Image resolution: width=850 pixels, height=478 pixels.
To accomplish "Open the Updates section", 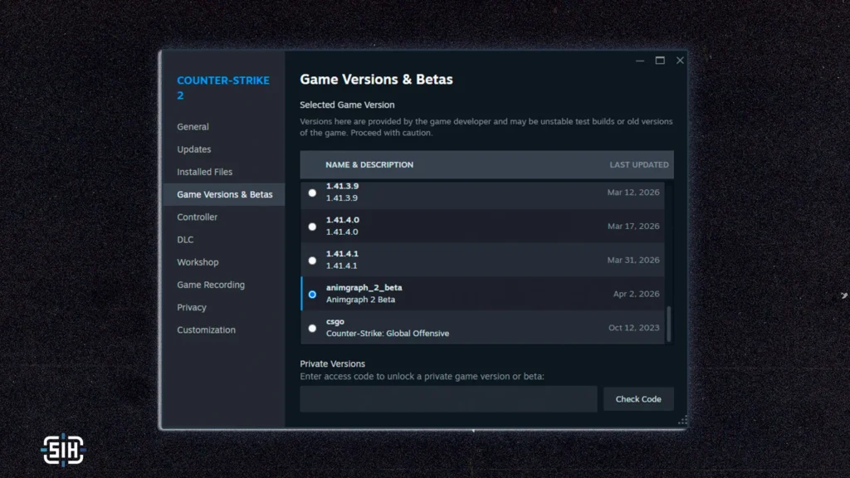I will coord(193,149).
